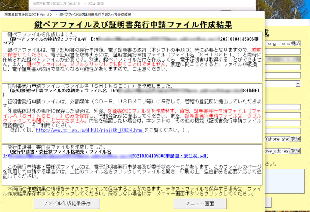The height and width of the screenshot is (212, 310).
Task: Click the result window title bar
Action: tap(132, 14)
